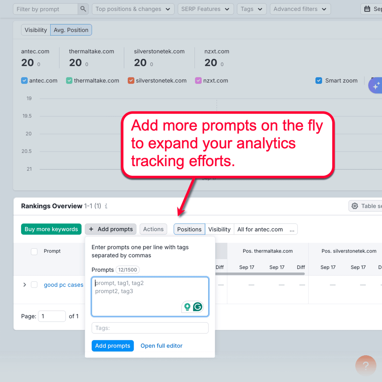The height and width of the screenshot is (382, 382).
Task: Open full editor from the prompts popup
Action: 161,346
